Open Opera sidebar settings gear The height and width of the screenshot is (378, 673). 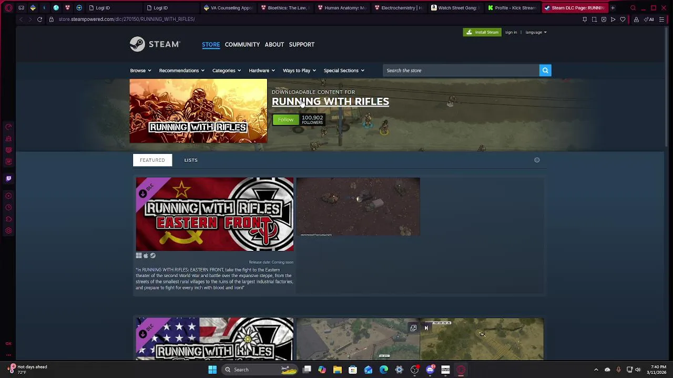(8, 230)
